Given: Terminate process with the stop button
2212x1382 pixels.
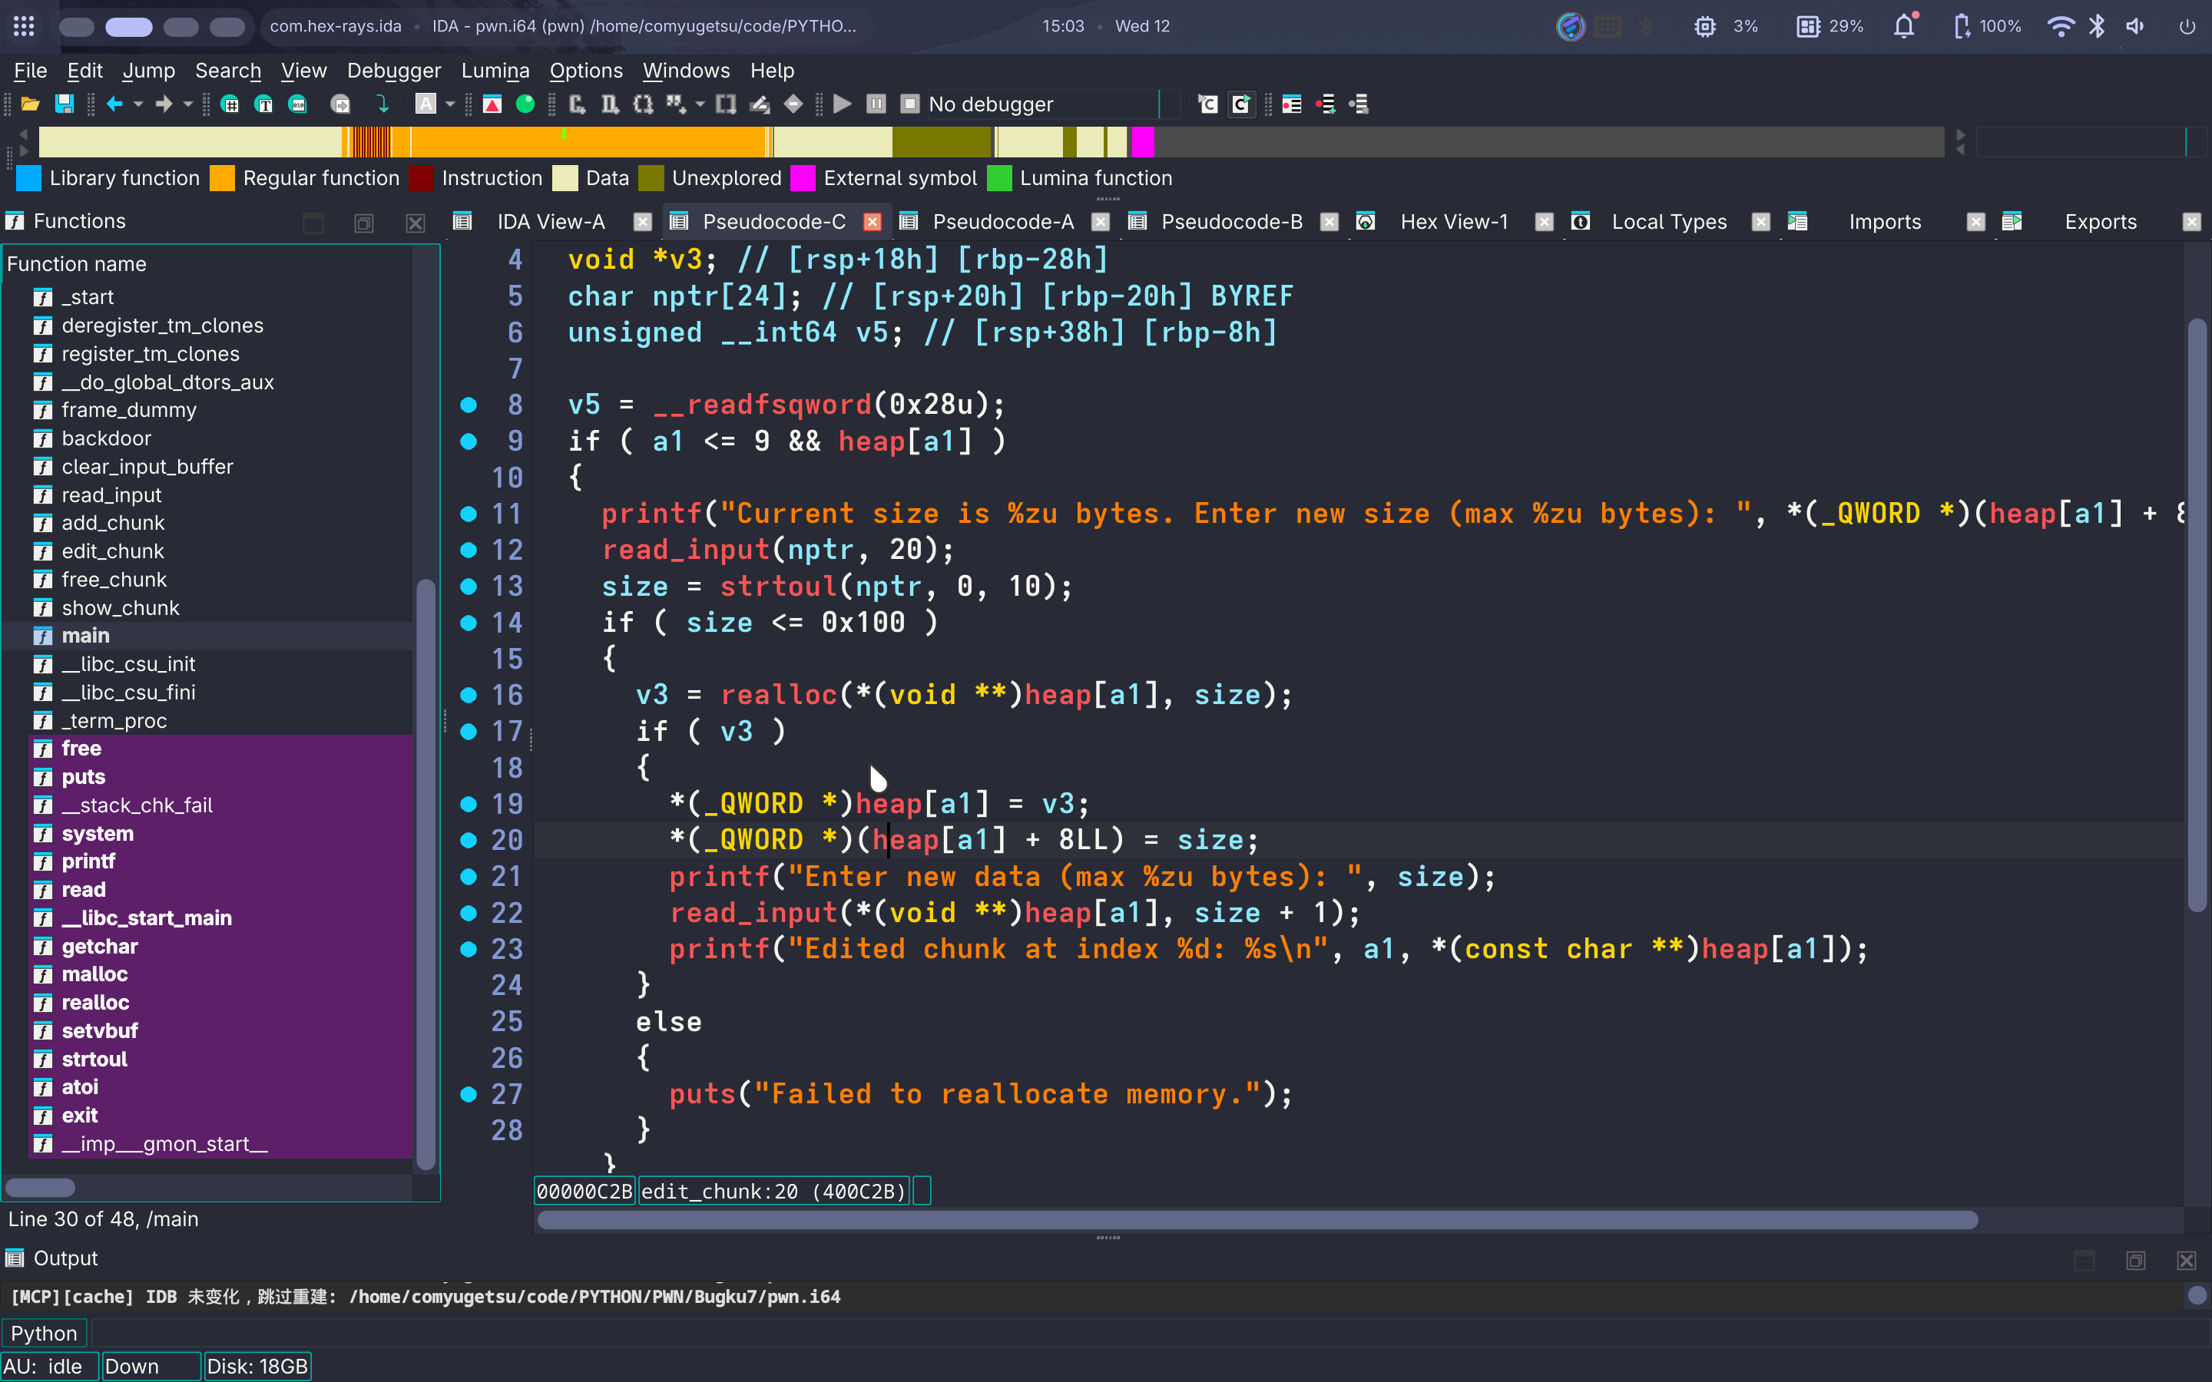Looking at the screenshot, I should [x=909, y=104].
